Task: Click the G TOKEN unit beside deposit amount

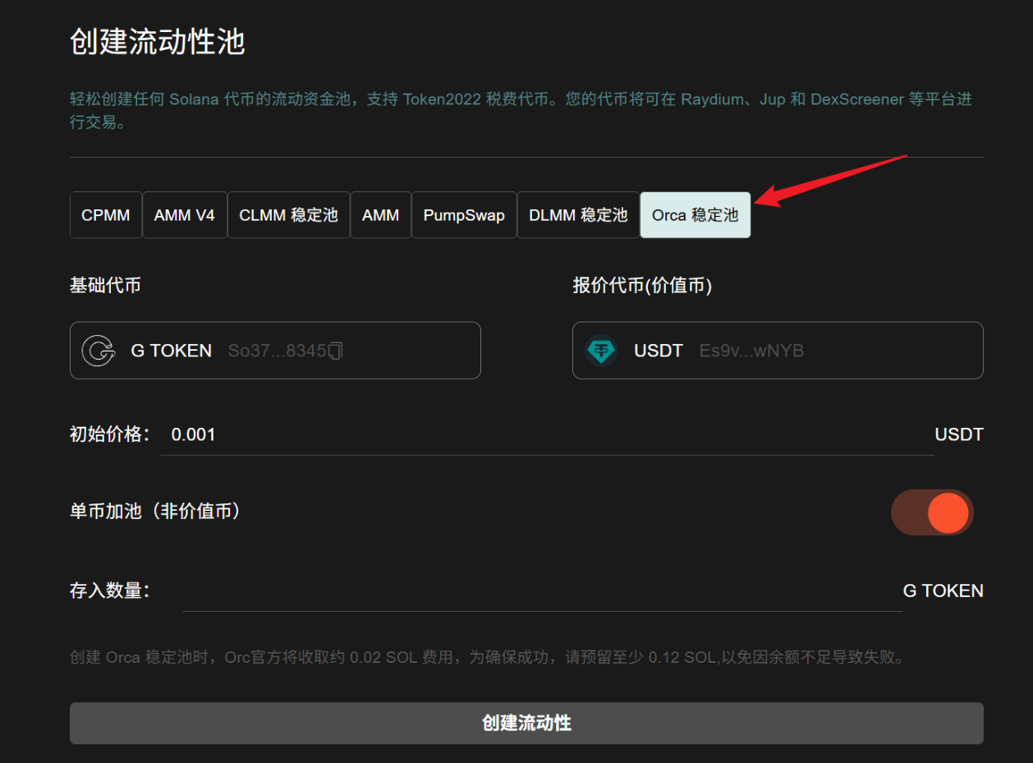Action: 943,591
